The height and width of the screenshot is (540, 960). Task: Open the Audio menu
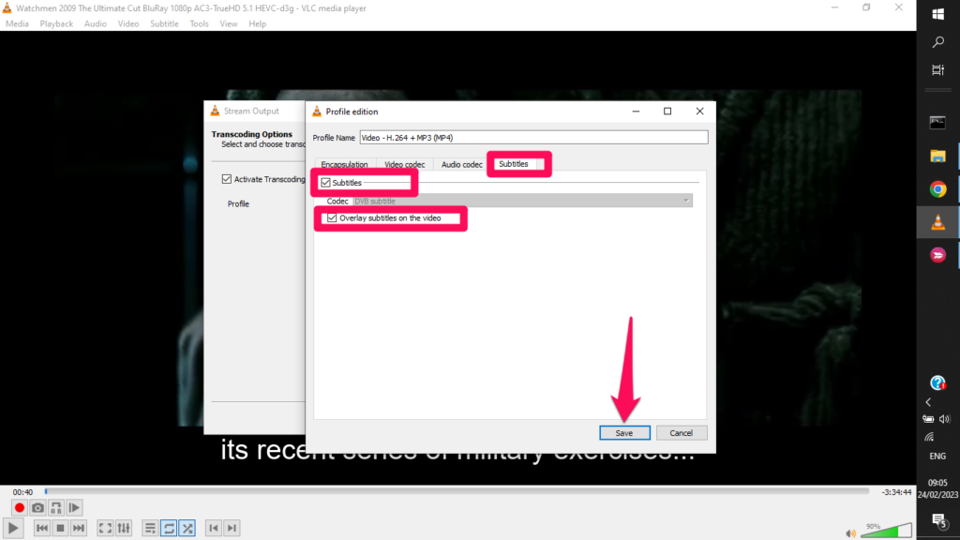pos(95,23)
